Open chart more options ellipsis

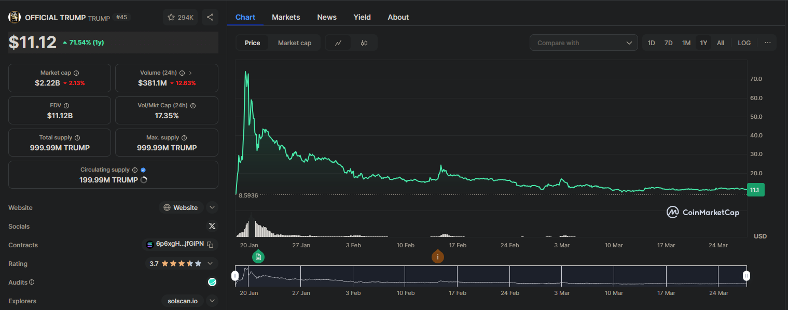coord(768,43)
